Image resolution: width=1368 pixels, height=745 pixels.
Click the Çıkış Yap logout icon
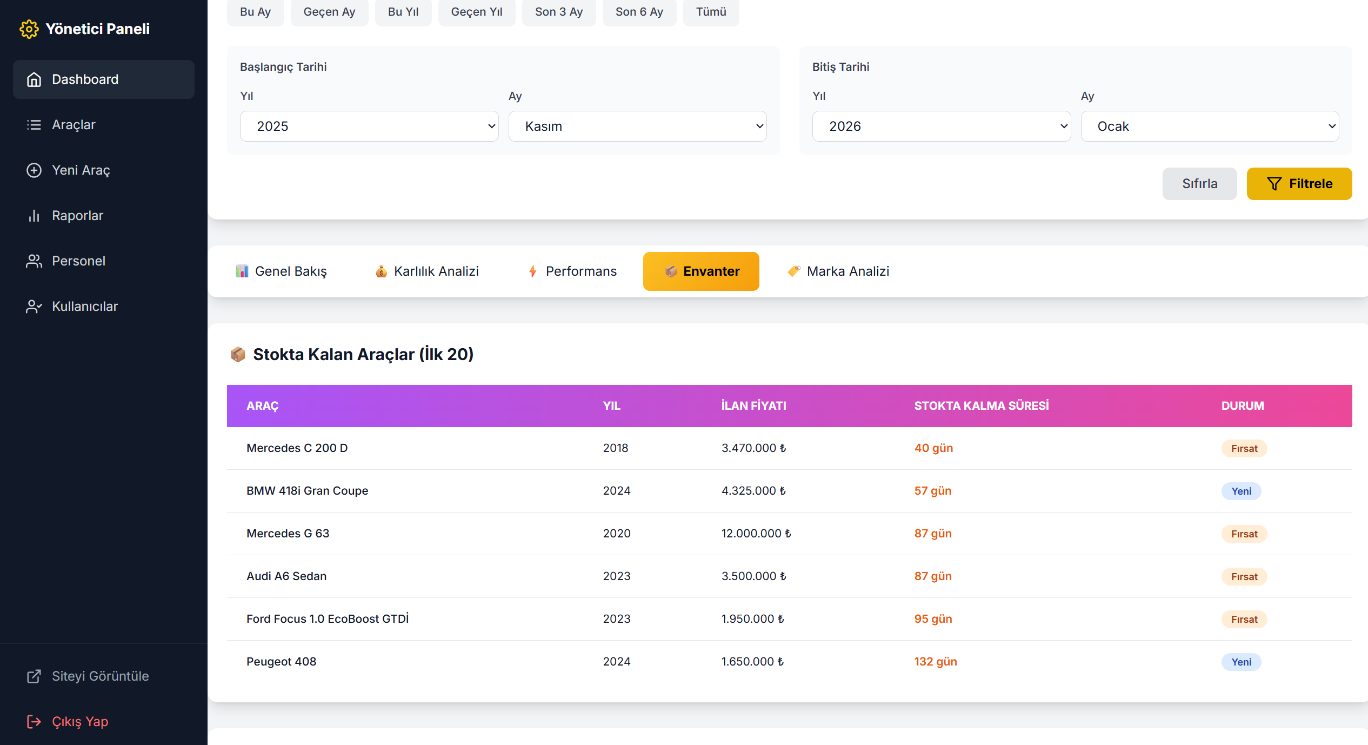(34, 722)
